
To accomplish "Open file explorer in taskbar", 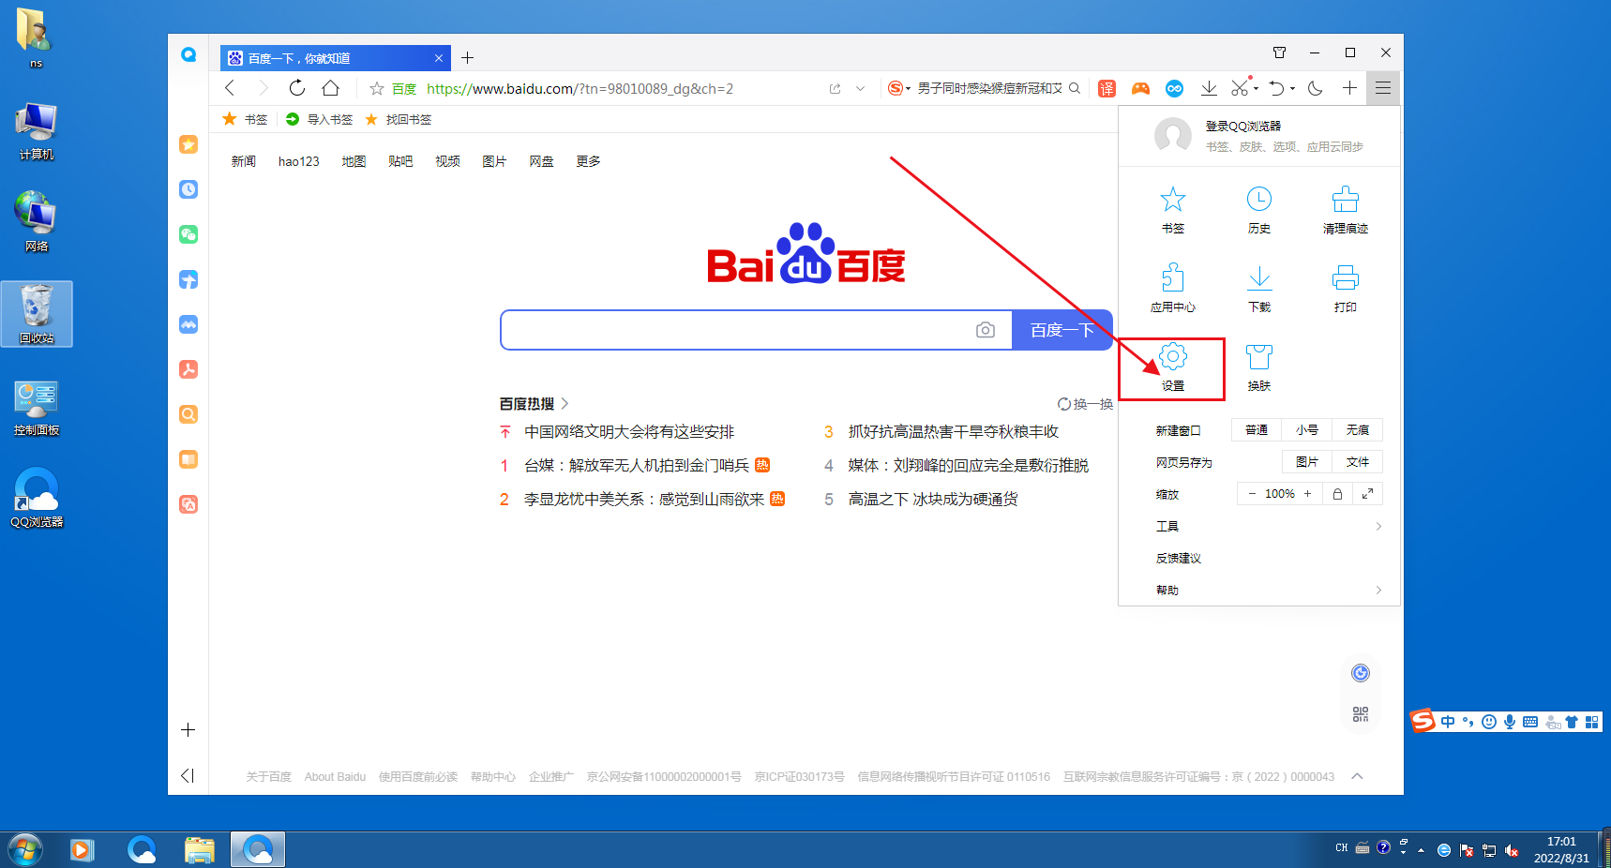I will [200, 850].
